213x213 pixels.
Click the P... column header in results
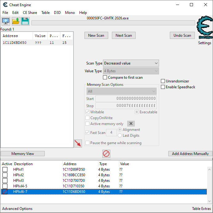pos(54,36)
